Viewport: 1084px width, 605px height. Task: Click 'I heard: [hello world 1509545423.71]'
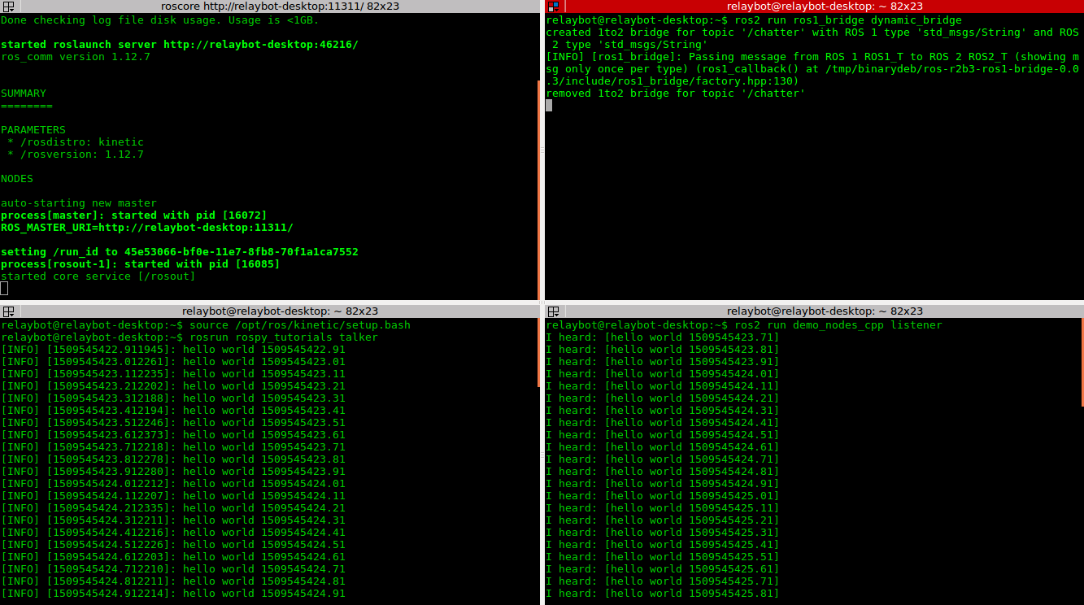point(663,337)
